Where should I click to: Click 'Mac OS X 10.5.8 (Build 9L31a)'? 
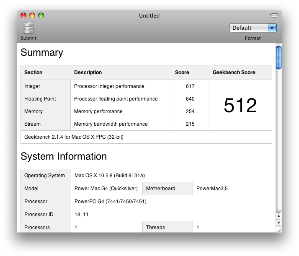[110, 176]
